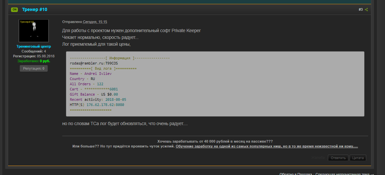The height and width of the screenshot is (175, 385).
Task: Report the post with Жалоба
Action: click(318, 158)
